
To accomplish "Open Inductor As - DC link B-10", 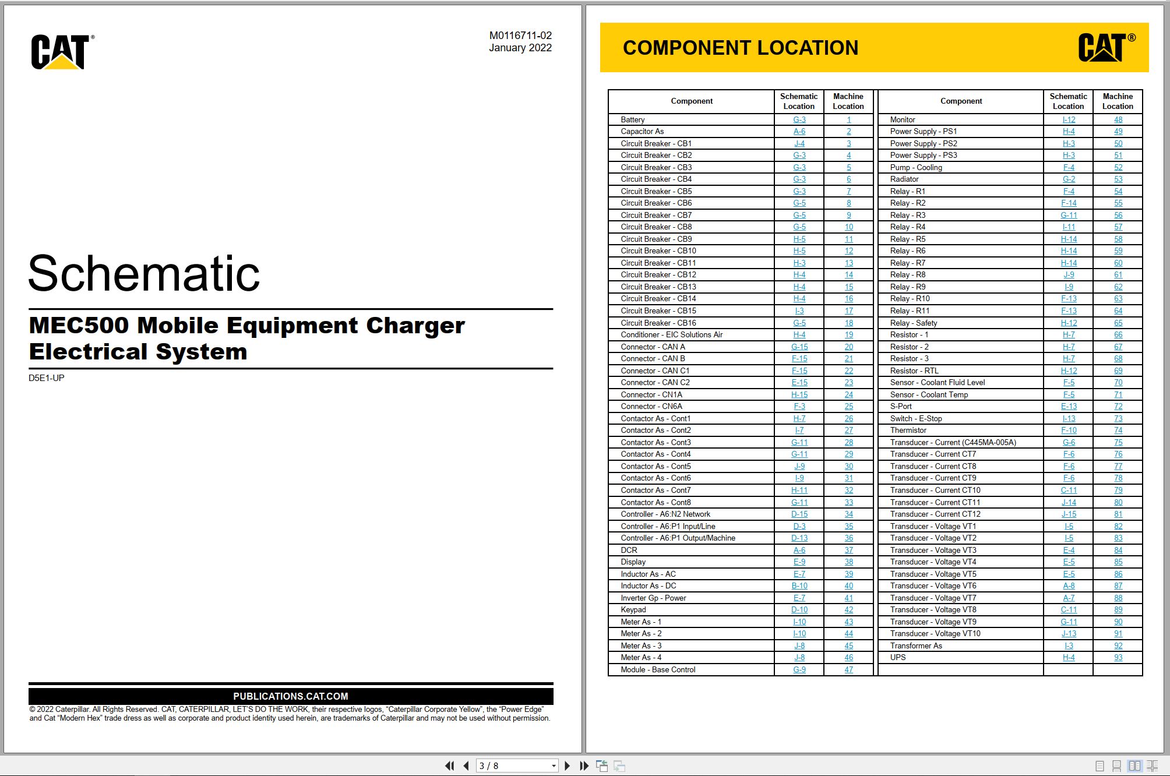I will point(799,585).
